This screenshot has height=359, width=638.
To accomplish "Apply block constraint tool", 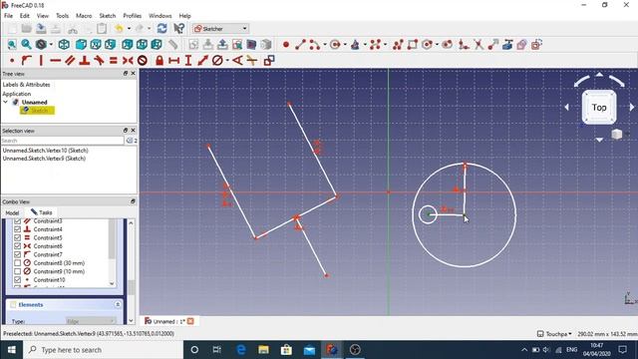I will (x=142, y=61).
